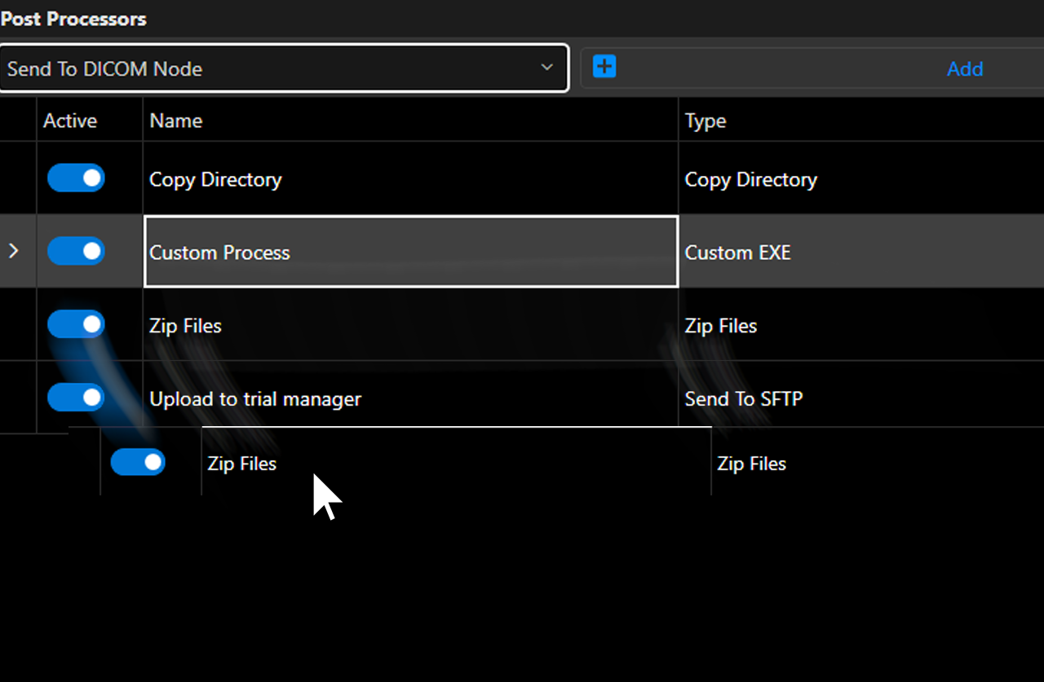This screenshot has width=1044, height=682.
Task: Click the Send To SFTP type cell
Action: coord(743,399)
